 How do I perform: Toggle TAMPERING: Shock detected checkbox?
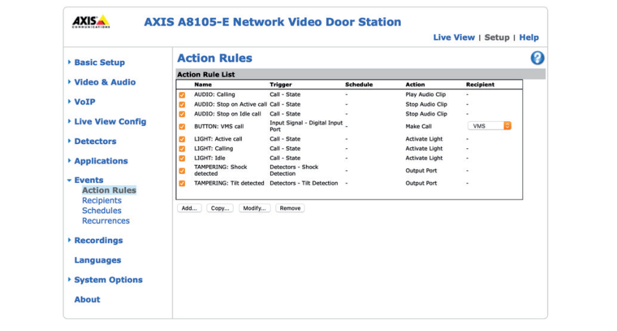point(182,171)
